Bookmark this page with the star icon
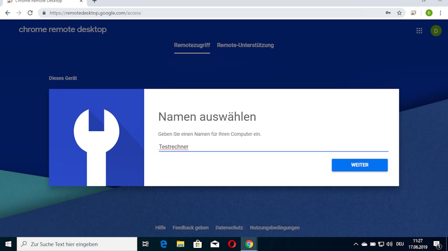The height and width of the screenshot is (251, 448). point(399,13)
